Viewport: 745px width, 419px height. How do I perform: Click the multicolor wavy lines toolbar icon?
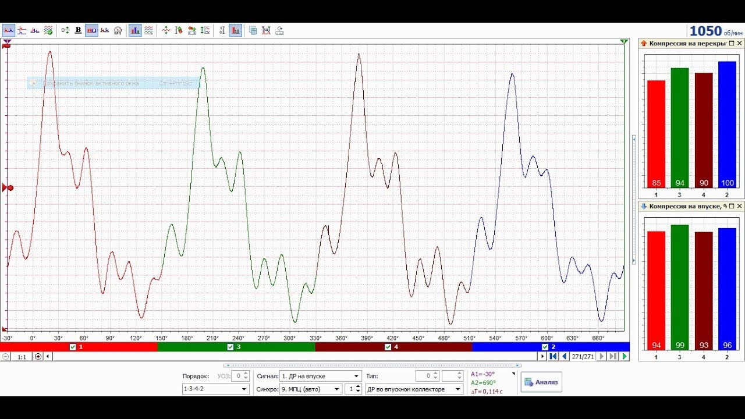(x=148, y=30)
